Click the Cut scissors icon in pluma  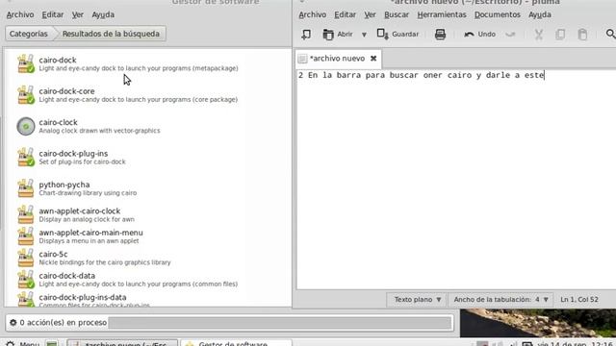pos(539,35)
